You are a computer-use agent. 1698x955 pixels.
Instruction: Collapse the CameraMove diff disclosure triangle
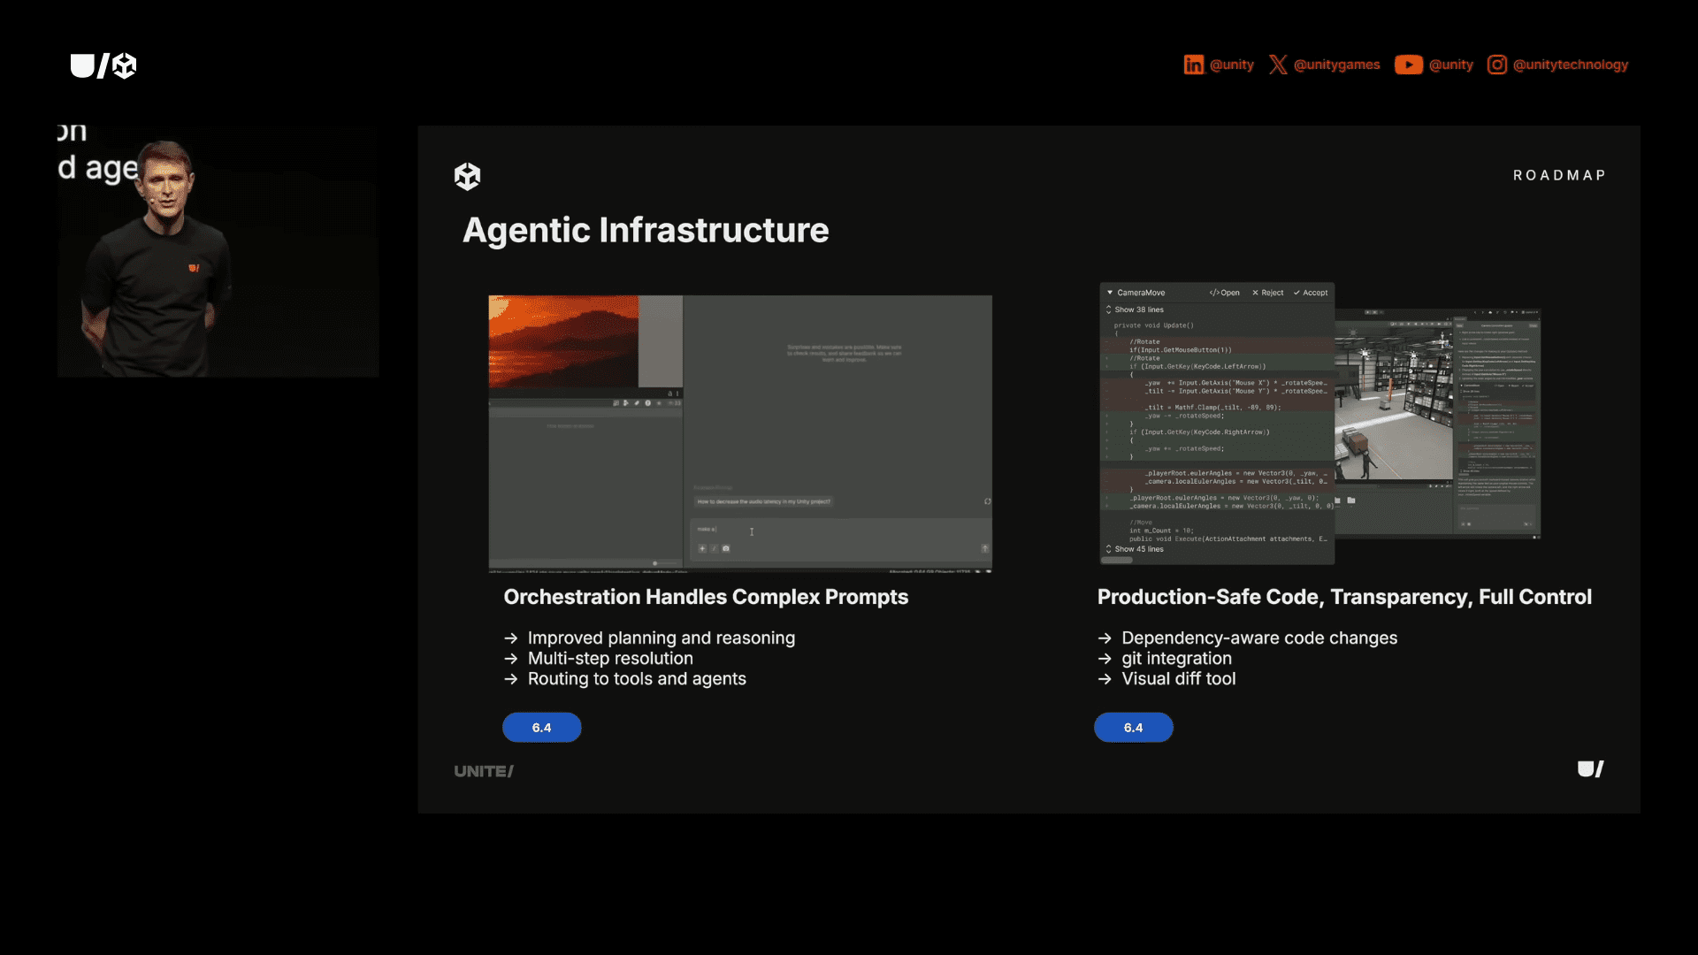[x=1110, y=293]
